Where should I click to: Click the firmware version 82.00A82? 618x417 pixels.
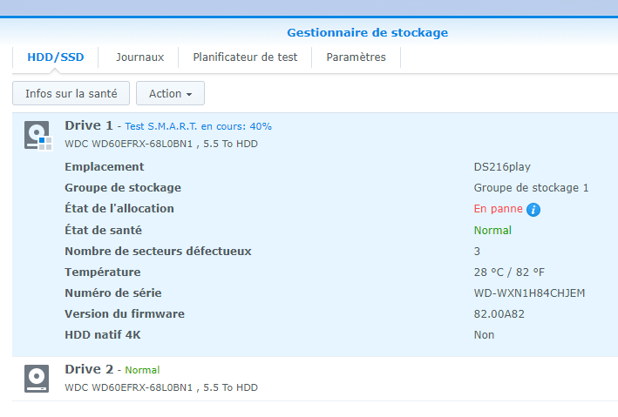coord(499,314)
